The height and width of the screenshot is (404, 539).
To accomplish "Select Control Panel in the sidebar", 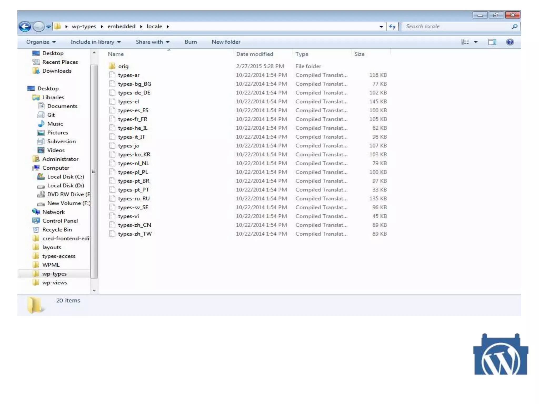I will pyautogui.click(x=60, y=221).
